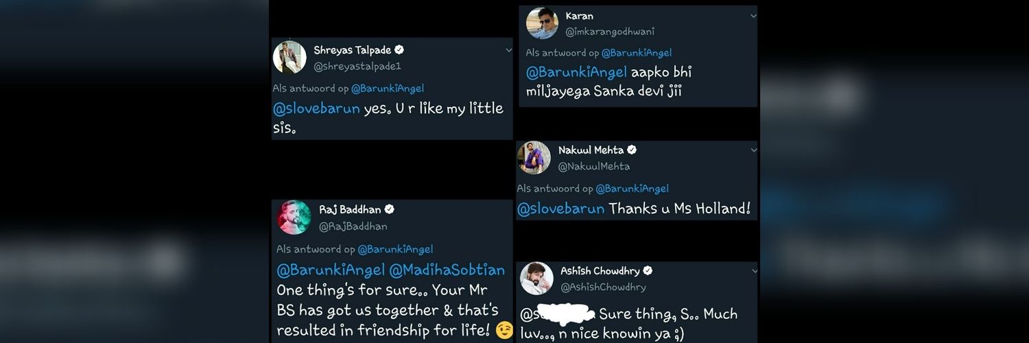The width and height of the screenshot is (1029, 343).
Task: Click verified badge next to Shreyas Talpade
Action: click(399, 50)
